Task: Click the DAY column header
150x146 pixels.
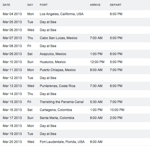Action: click(30, 5)
